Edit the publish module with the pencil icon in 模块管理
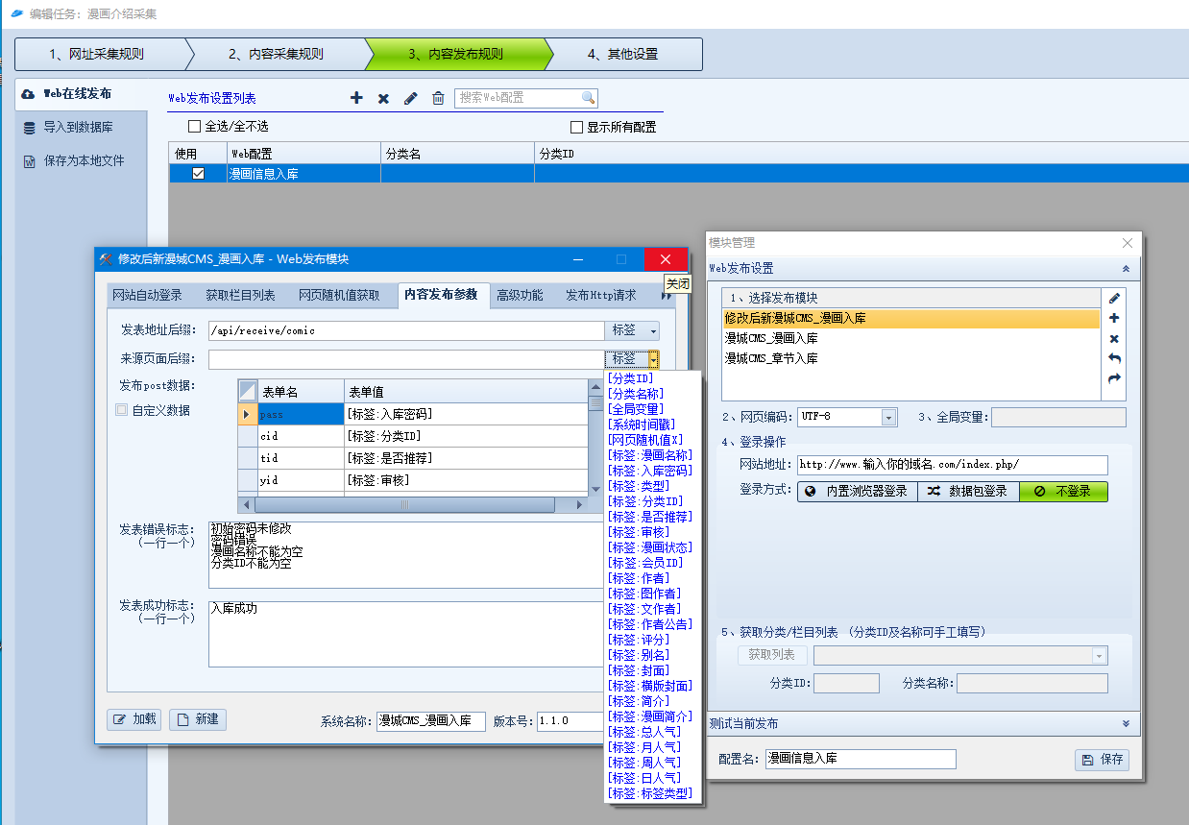 click(1114, 299)
